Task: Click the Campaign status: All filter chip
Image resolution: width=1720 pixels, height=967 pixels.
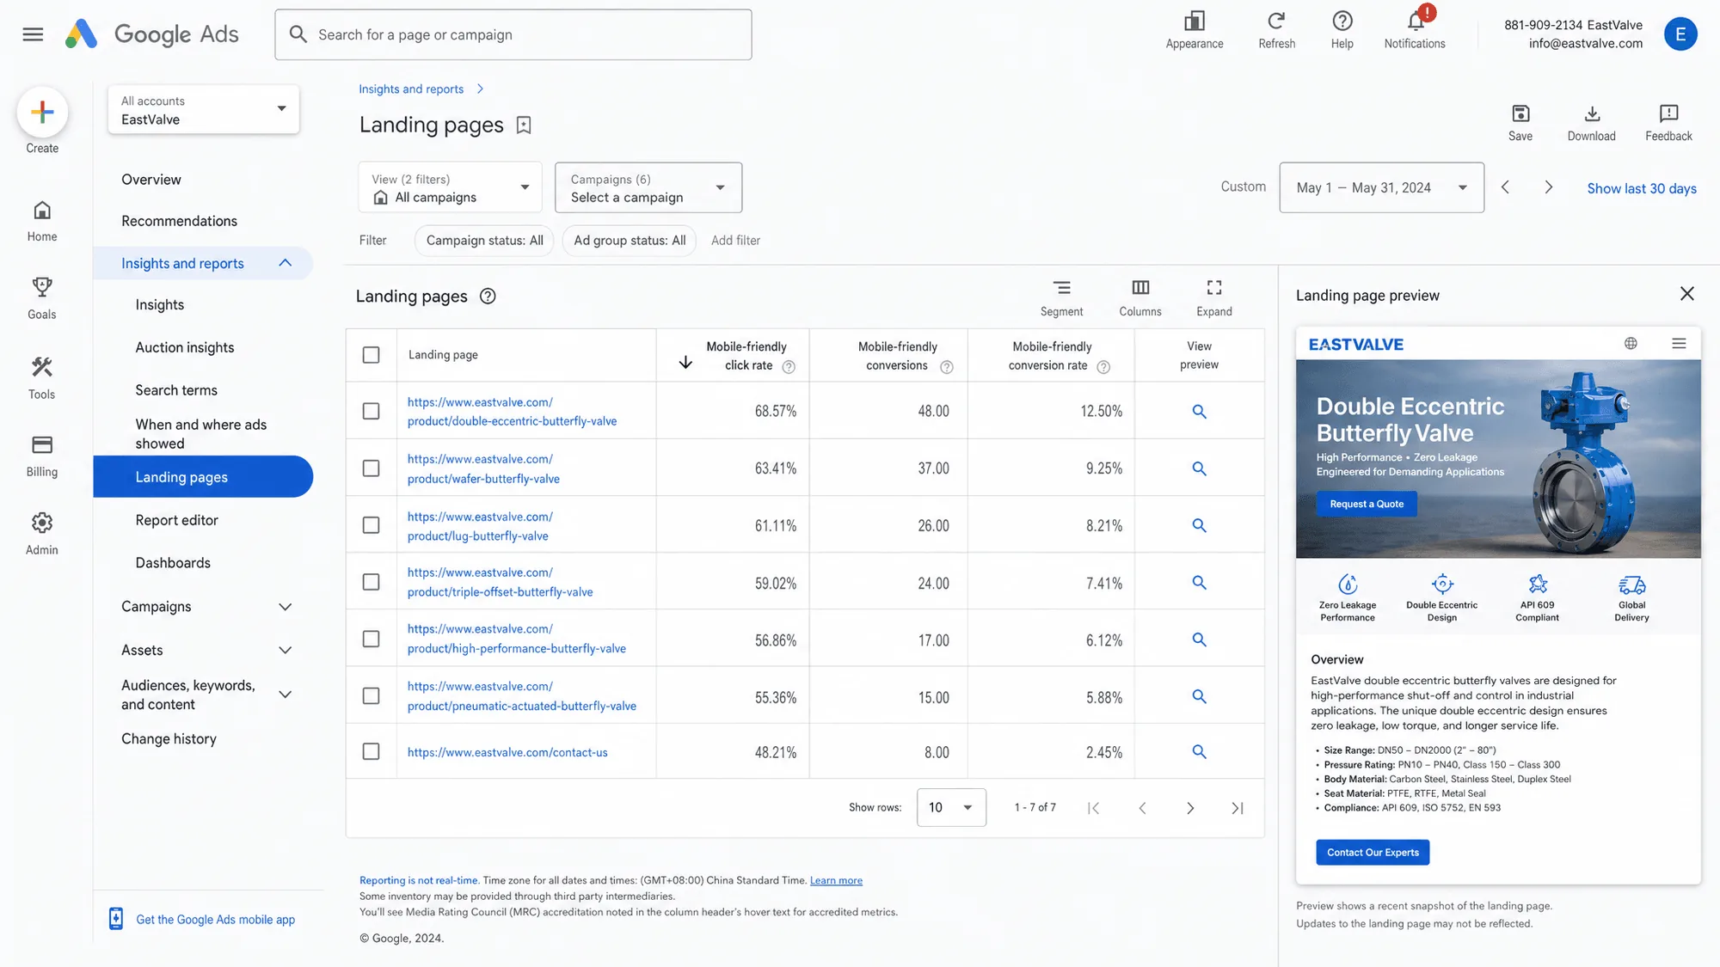Action: [x=484, y=241]
